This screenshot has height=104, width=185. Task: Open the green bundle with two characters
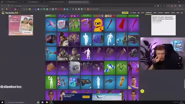(75, 25)
